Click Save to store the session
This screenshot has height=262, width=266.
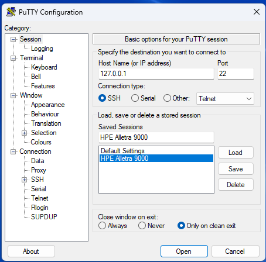click(x=236, y=169)
